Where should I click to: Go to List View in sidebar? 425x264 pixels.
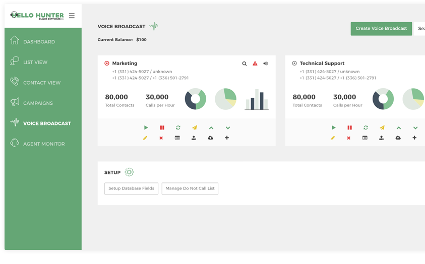click(x=29, y=62)
